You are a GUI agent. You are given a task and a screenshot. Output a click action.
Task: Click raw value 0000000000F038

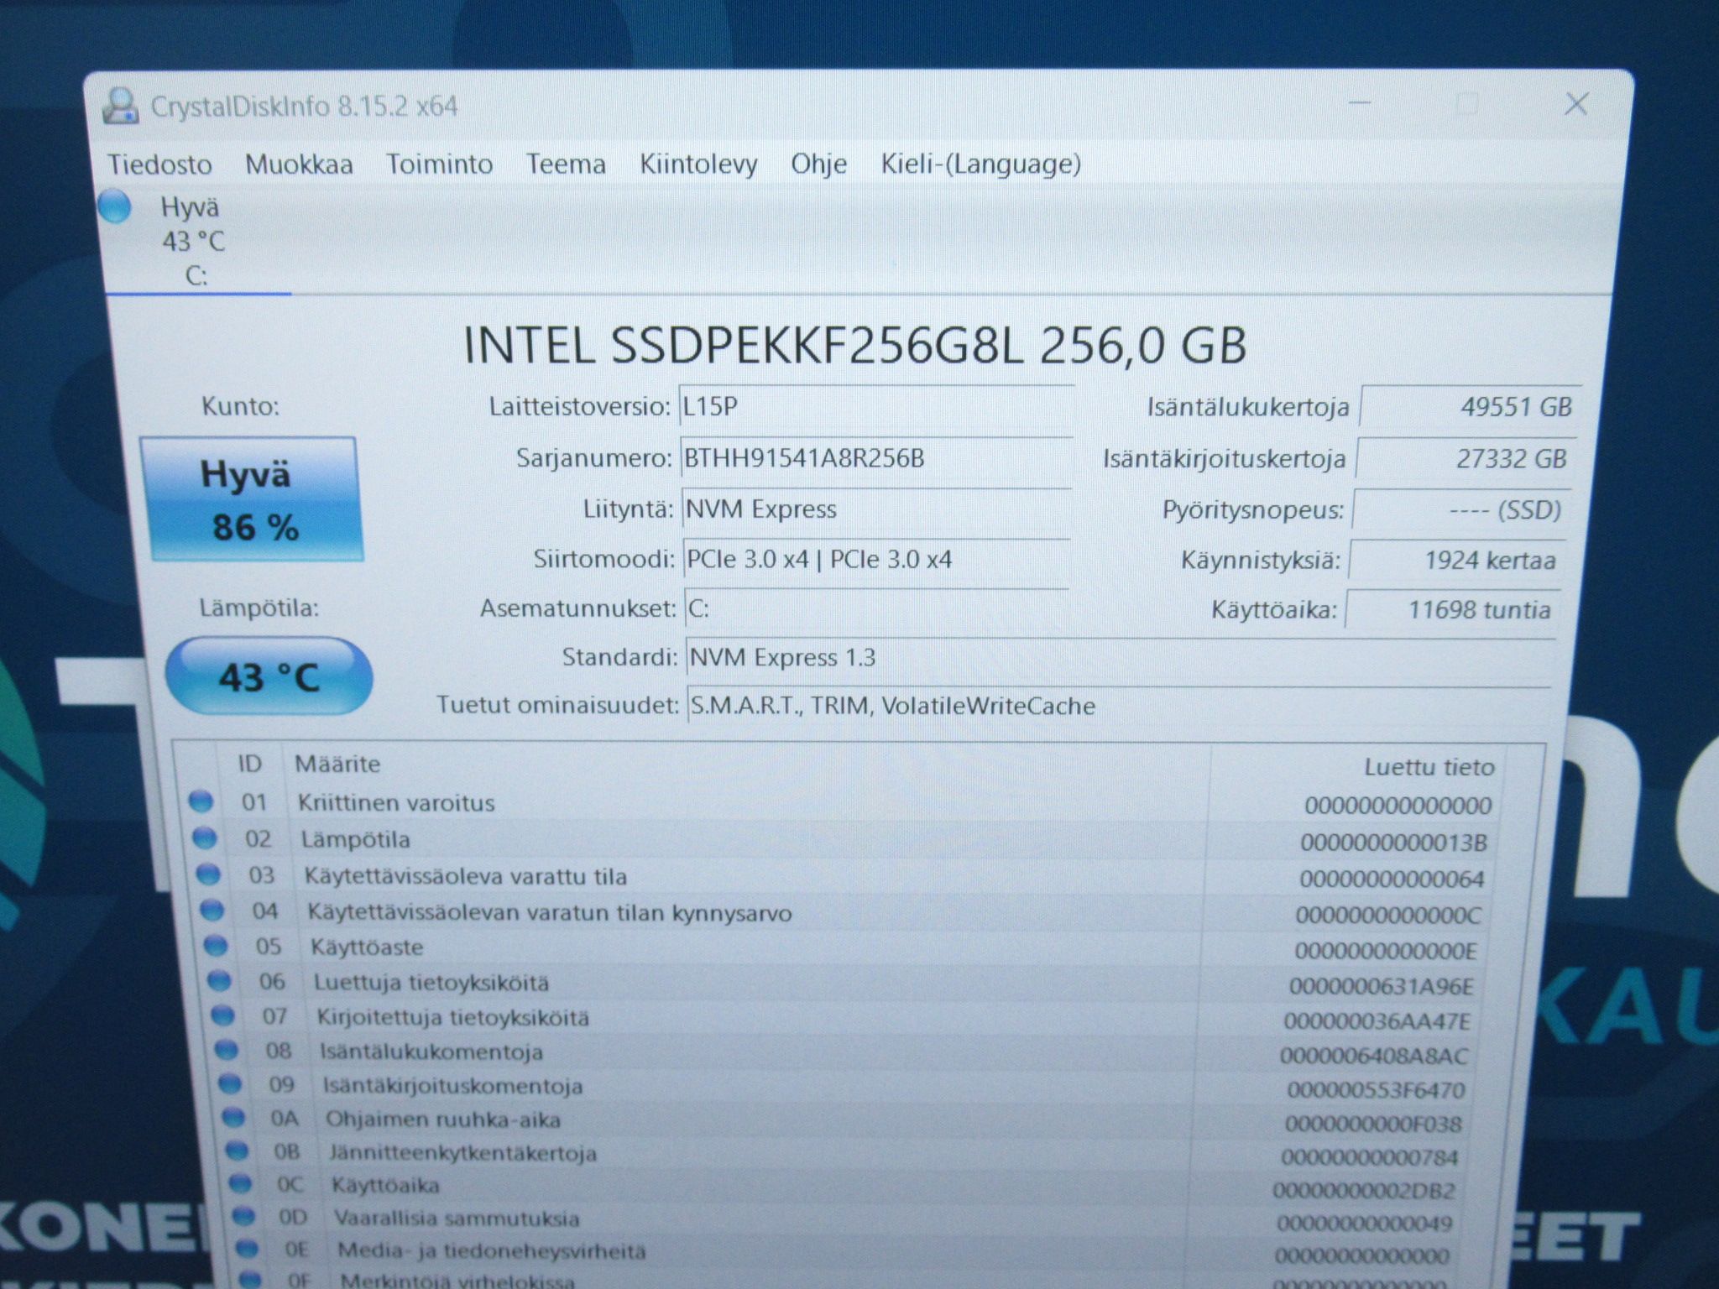click(1373, 1124)
